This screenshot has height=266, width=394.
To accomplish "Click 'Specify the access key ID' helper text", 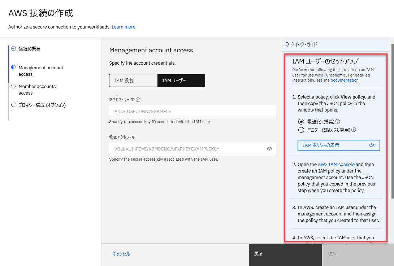I will click(x=160, y=122).
